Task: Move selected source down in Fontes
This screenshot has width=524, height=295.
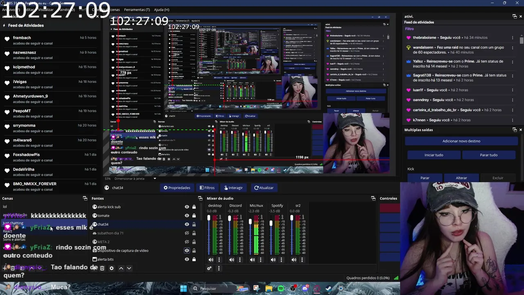Action: [x=129, y=268]
